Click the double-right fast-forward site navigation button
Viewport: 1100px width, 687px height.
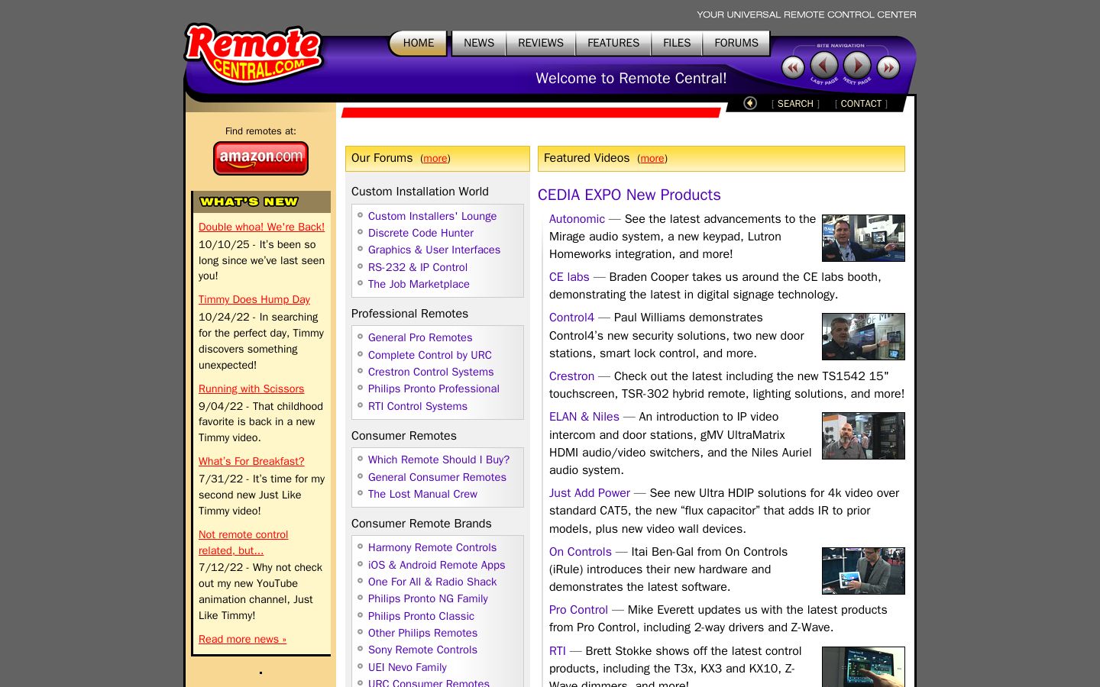pos(888,67)
